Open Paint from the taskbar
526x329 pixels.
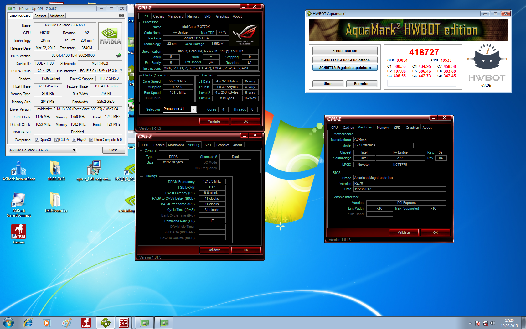point(66,323)
